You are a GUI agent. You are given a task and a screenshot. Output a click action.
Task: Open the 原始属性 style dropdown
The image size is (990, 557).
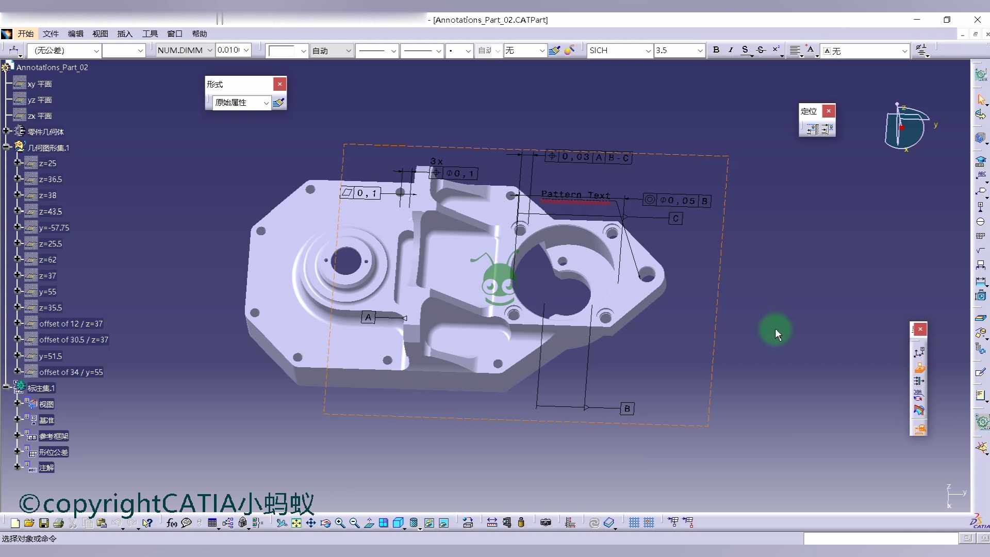point(266,103)
